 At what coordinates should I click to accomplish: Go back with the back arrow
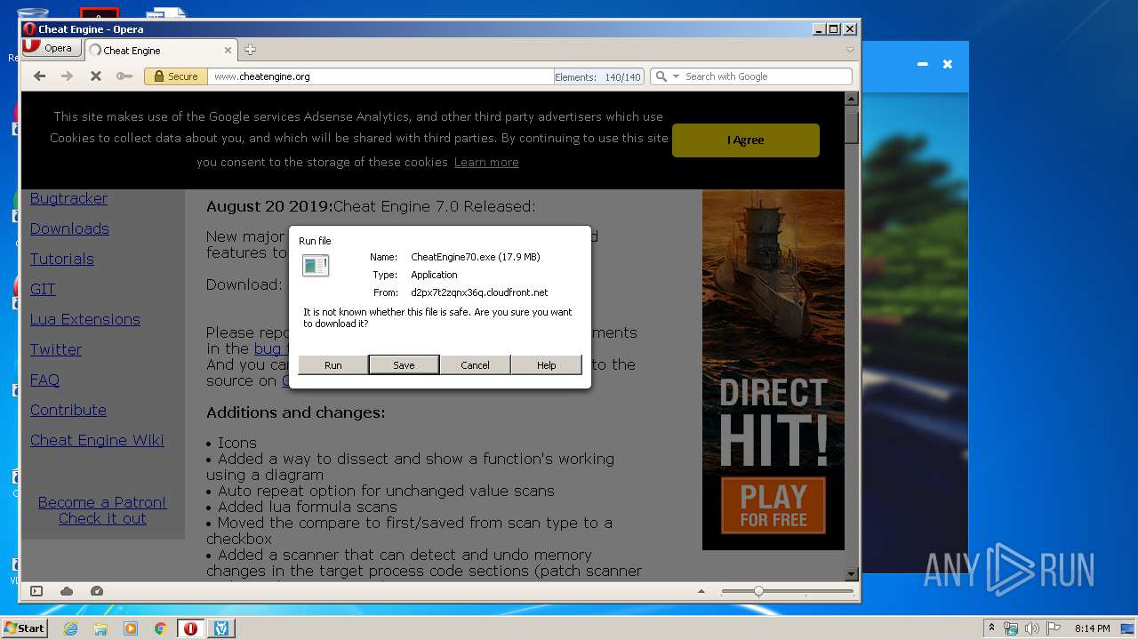(39, 76)
